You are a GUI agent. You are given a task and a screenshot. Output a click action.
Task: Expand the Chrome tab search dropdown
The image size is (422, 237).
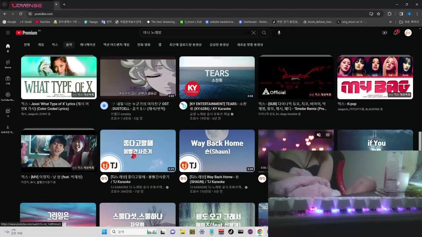tap(4, 5)
